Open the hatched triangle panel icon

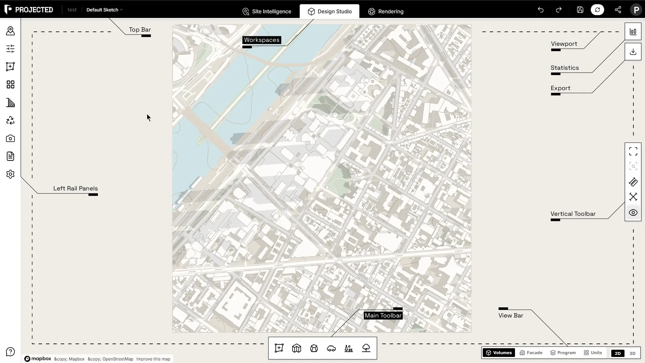click(x=10, y=103)
